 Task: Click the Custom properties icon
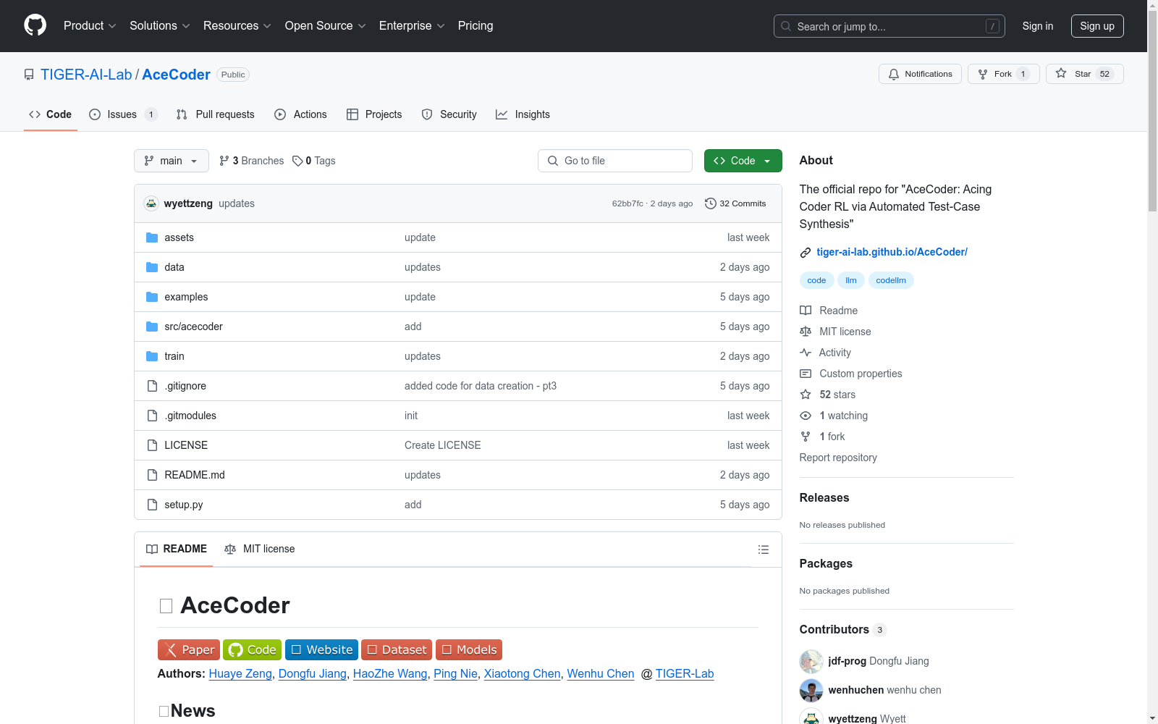[x=806, y=374]
